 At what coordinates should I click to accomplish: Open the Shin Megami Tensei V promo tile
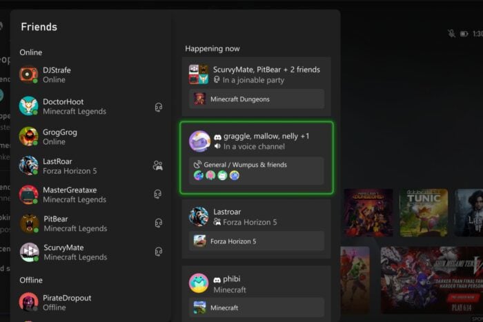[x=431, y=280]
